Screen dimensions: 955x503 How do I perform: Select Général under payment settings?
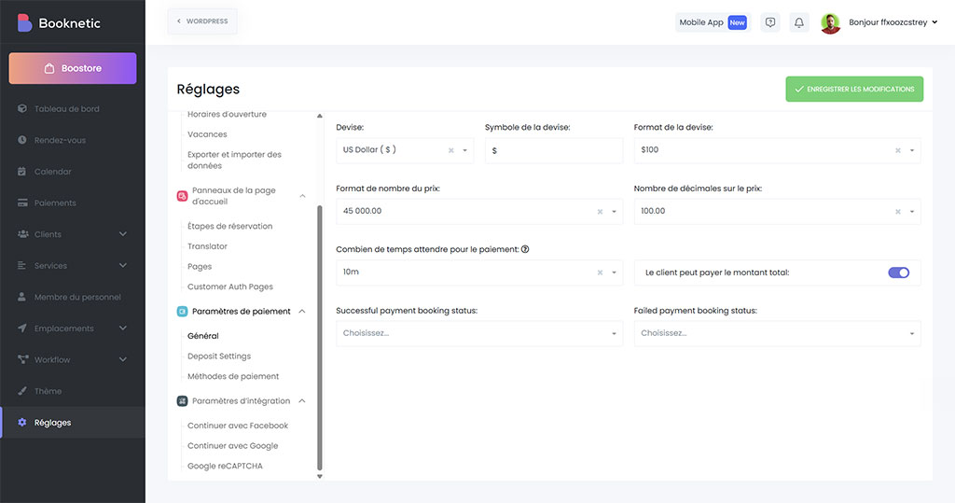pyautogui.click(x=202, y=336)
